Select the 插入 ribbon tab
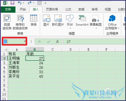Image resolution: width=126 pixels, height=101 pixels. tap(36, 9)
